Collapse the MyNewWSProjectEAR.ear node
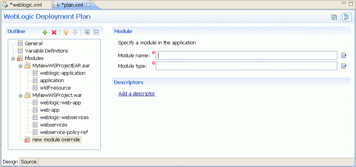Screen dimensions: 356x167 click(x=20, y=66)
